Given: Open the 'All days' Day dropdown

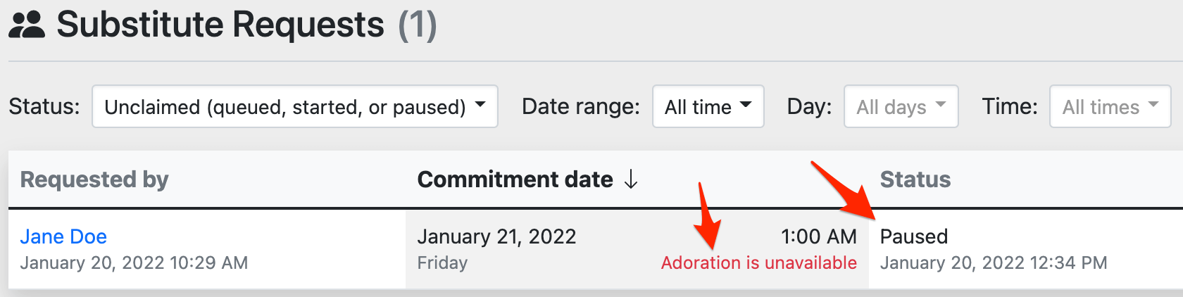Looking at the screenshot, I should (901, 107).
